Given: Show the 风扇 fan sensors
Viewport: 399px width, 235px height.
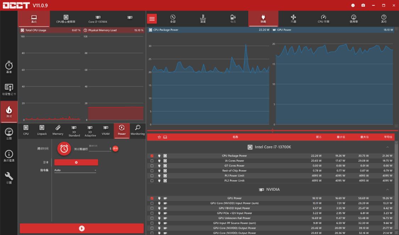Looking at the screenshot, I should 293,19.
